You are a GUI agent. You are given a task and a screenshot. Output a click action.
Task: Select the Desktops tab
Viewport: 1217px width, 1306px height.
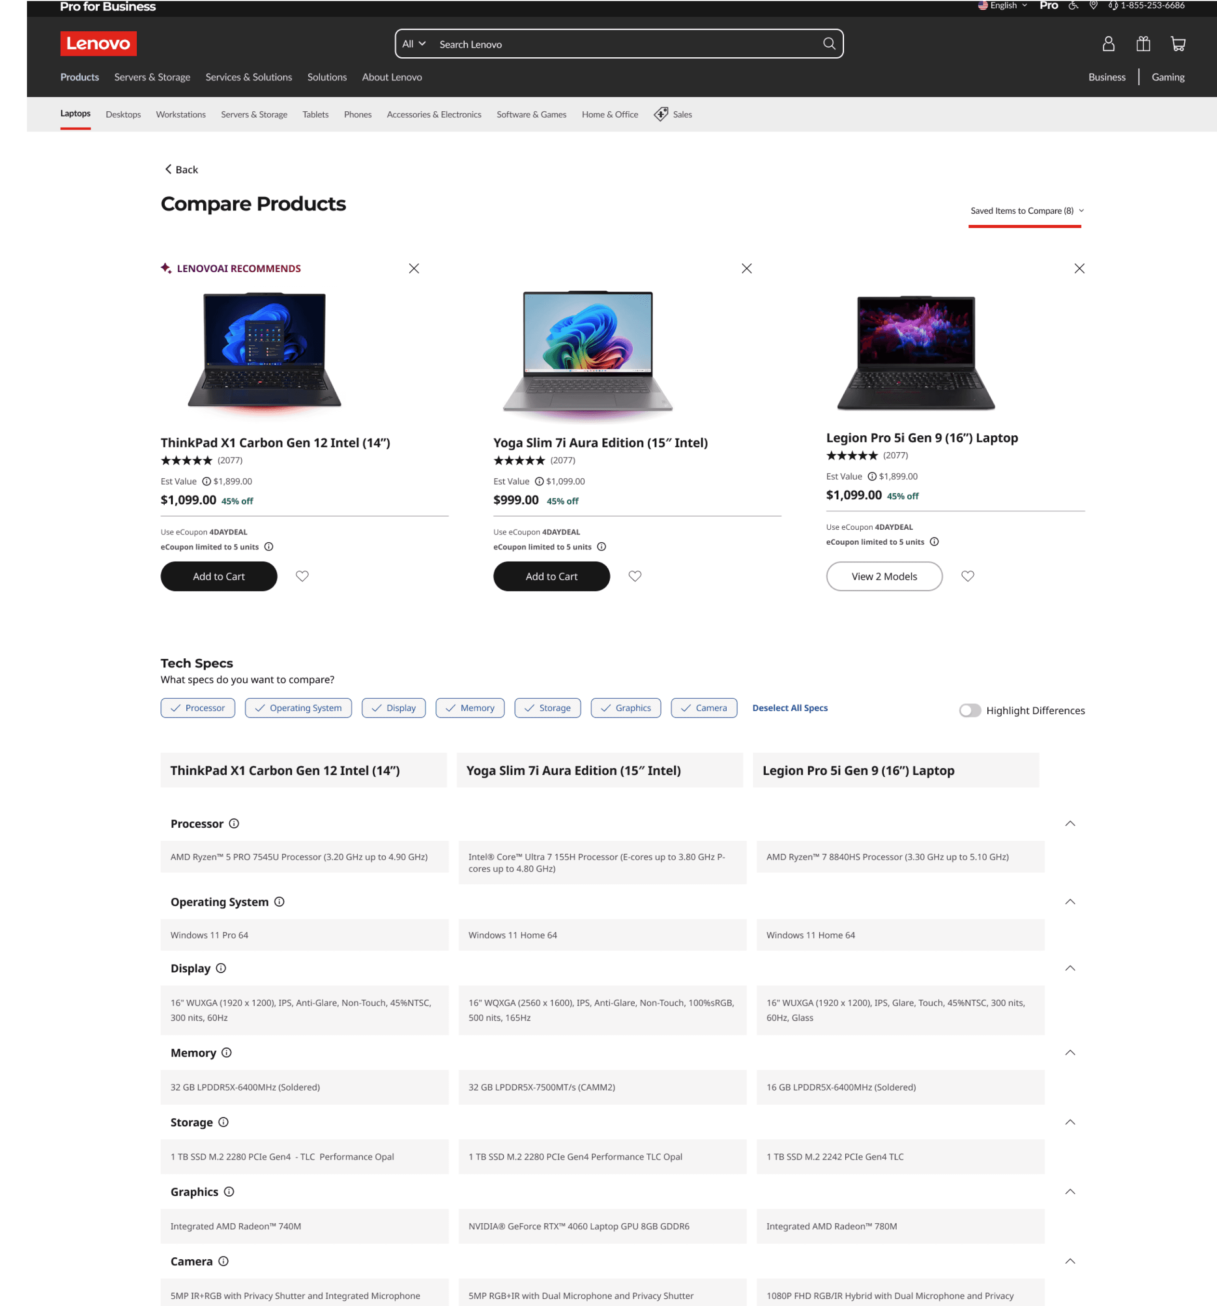[123, 114]
